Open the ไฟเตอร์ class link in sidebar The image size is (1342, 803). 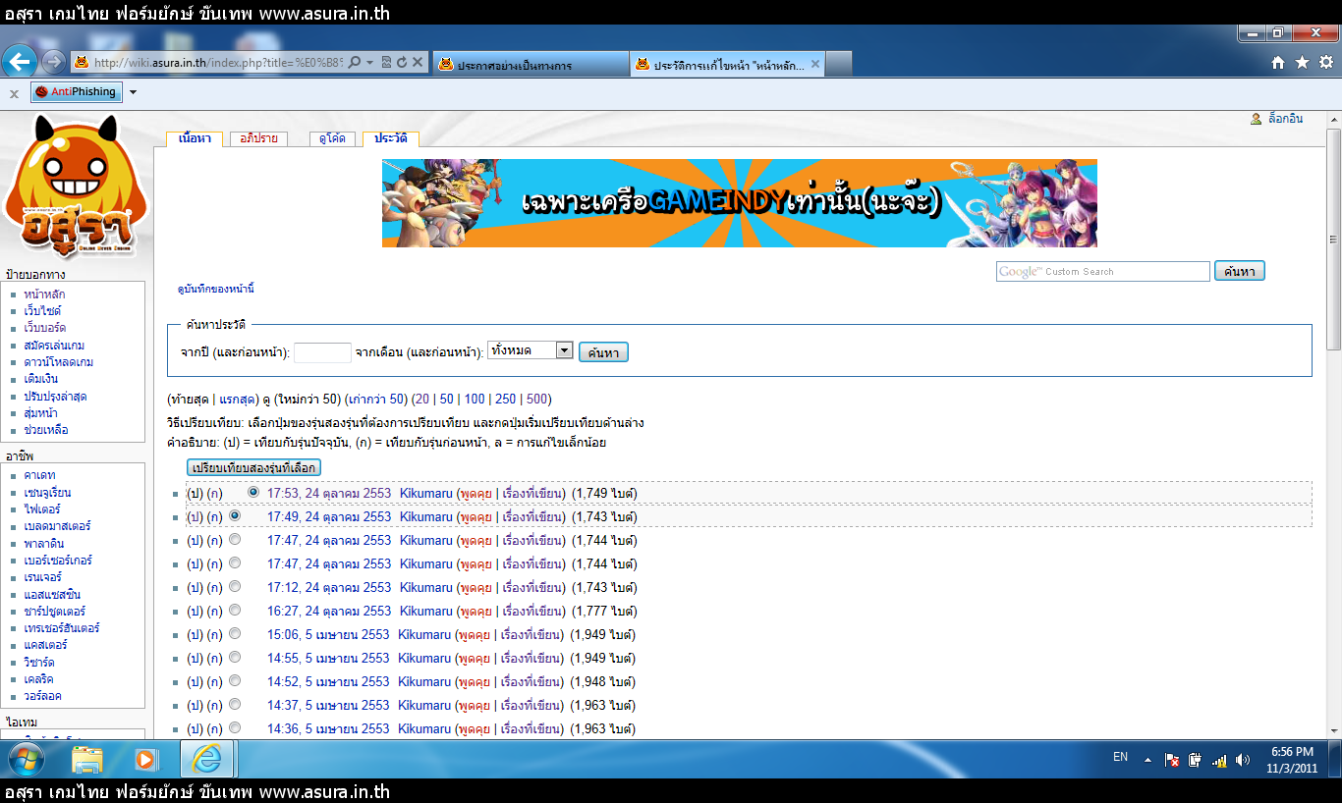(x=42, y=509)
